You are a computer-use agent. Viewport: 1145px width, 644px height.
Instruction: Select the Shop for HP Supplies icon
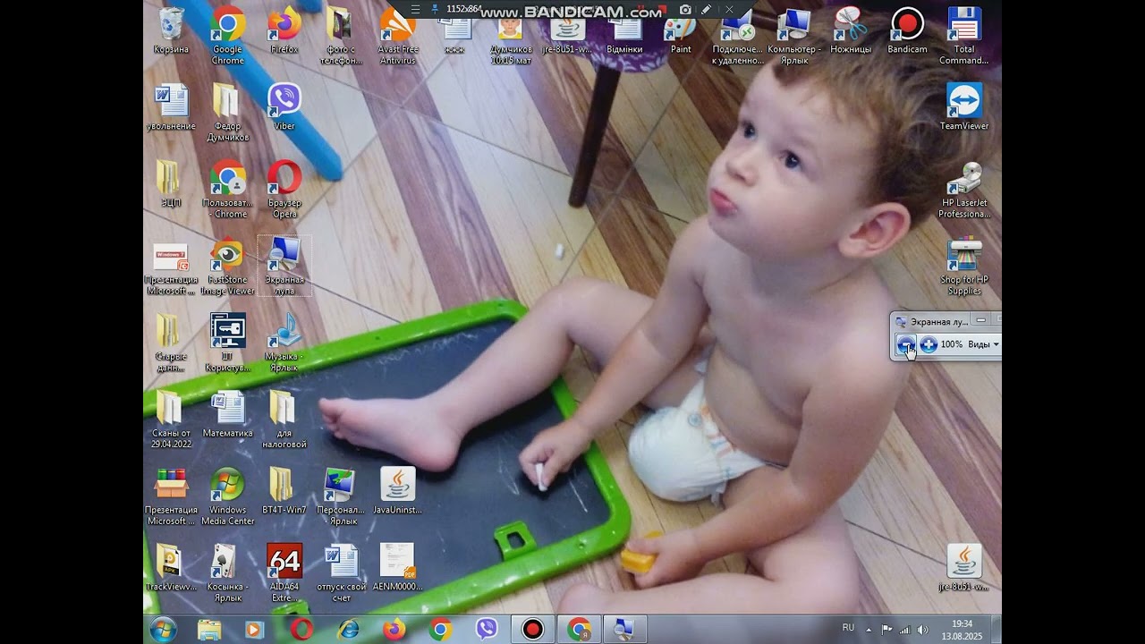click(x=964, y=267)
